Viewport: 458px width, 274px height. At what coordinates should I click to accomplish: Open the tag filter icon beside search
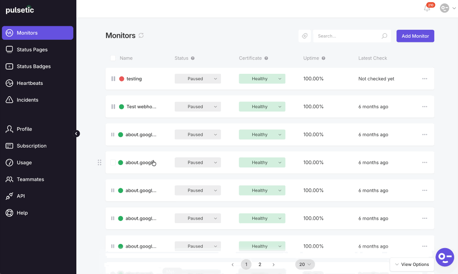[304, 36]
